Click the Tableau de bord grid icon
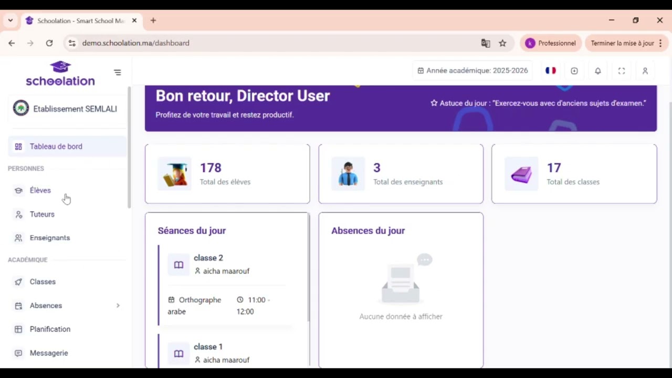The width and height of the screenshot is (672, 378). coord(18,146)
